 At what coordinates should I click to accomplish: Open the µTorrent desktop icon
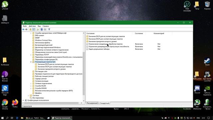coord(5,5)
